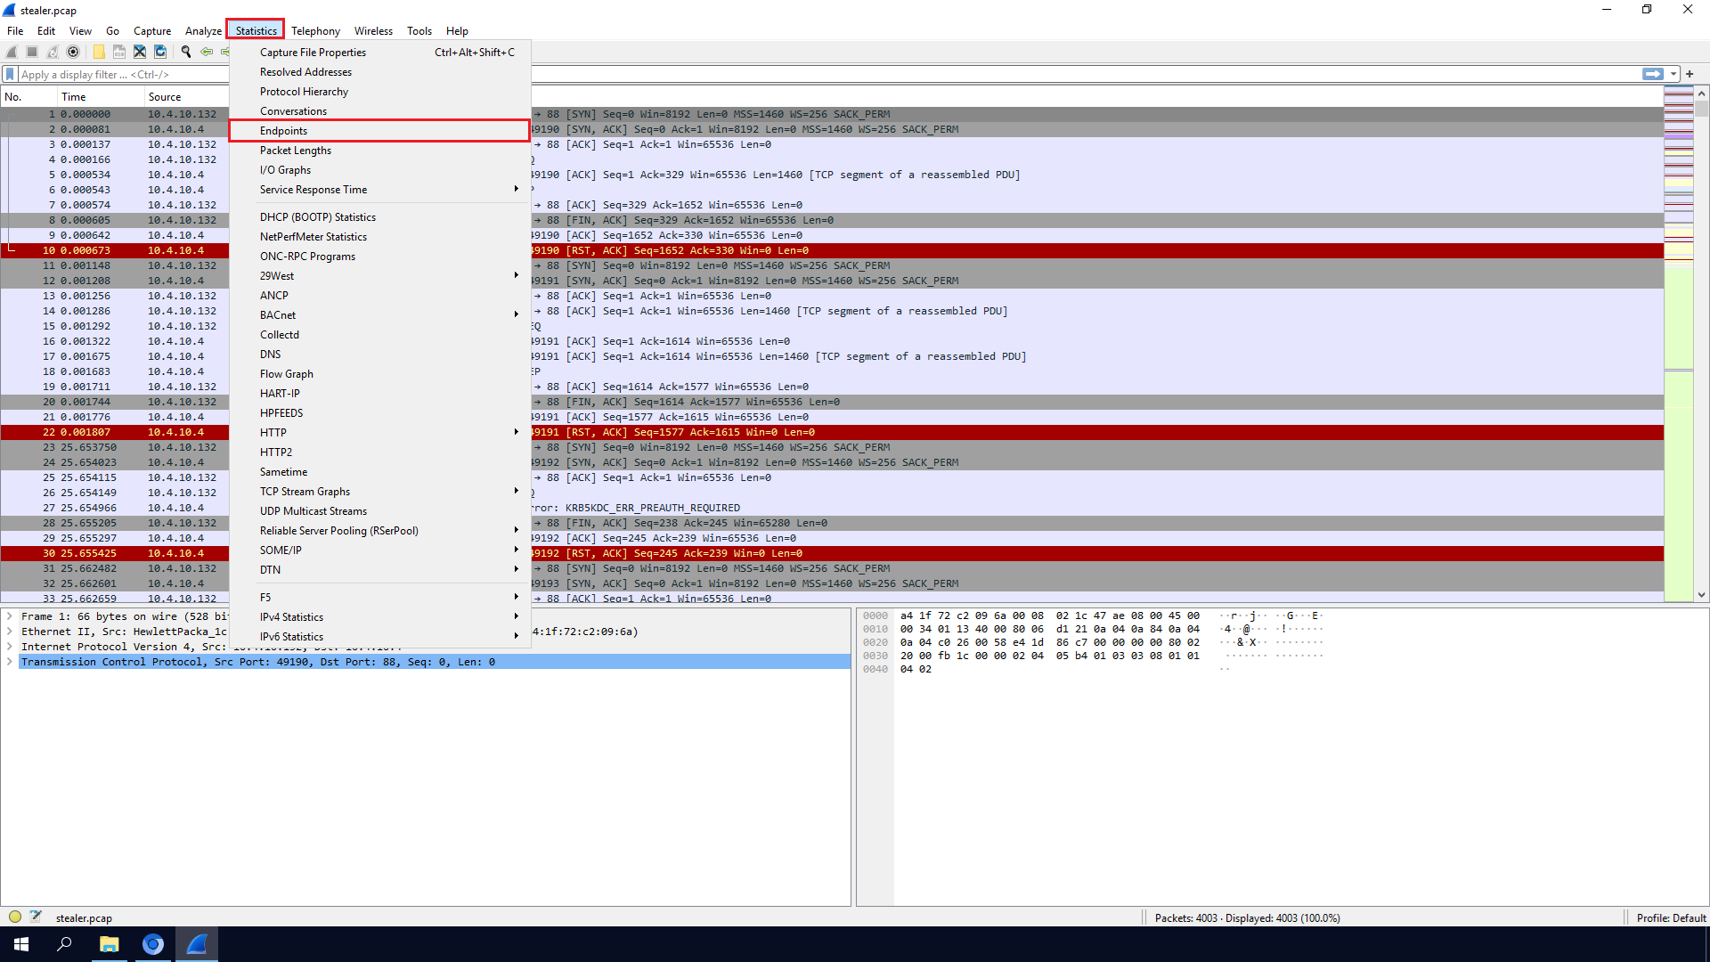Viewport: 1710px width, 962px height.
Task: Select Flow Graph menu entry
Action: pos(380,374)
